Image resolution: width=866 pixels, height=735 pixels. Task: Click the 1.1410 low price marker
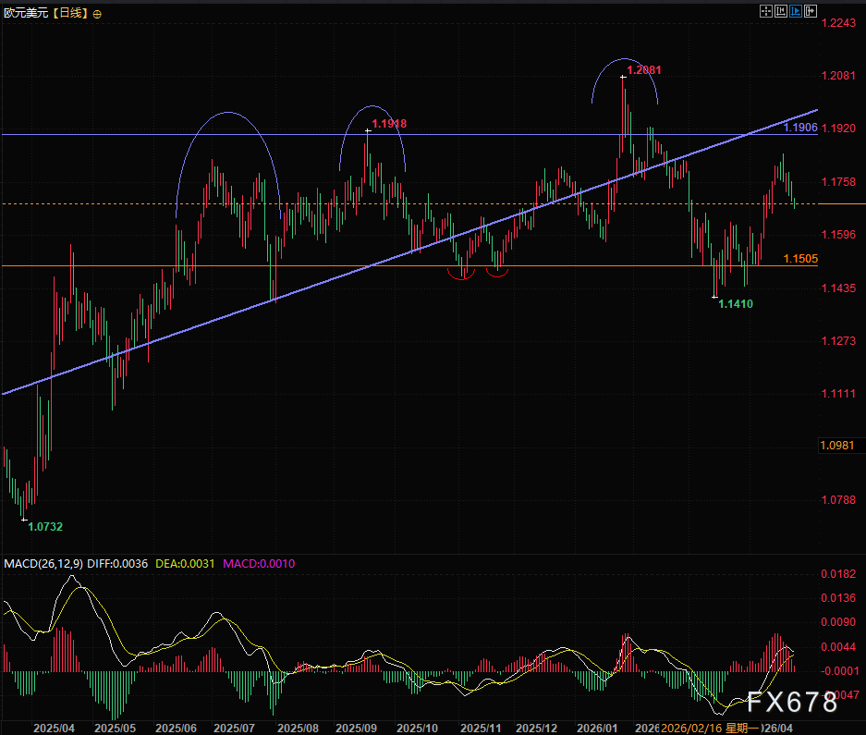click(737, 303)
